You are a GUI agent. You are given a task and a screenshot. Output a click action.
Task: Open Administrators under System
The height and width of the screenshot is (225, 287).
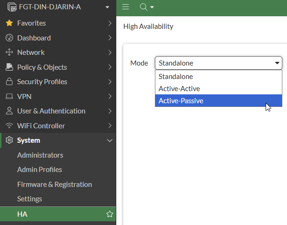pos(40,155)
